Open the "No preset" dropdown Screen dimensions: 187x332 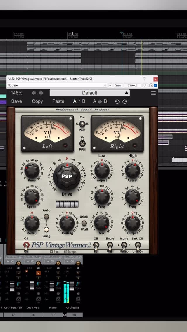click(x=57, y=85)
